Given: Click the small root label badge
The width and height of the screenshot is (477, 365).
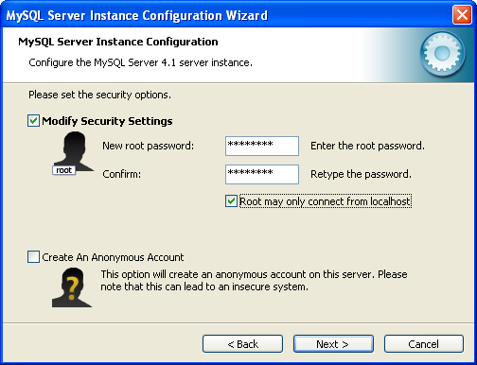Looking at the screenshot, I should tap(63, 170).
